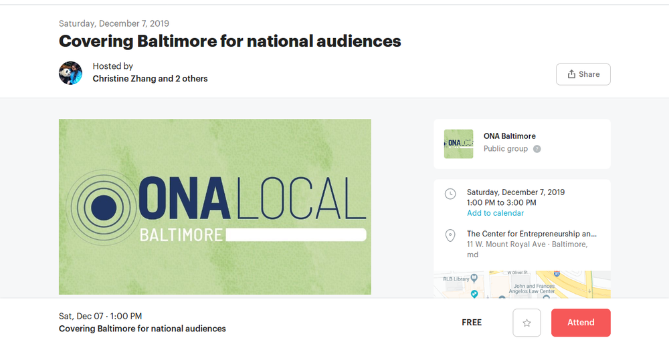Image resolution: width=669 pixels, height=342 pixels.
Task: Open the venue map preview
Action: 522,284
